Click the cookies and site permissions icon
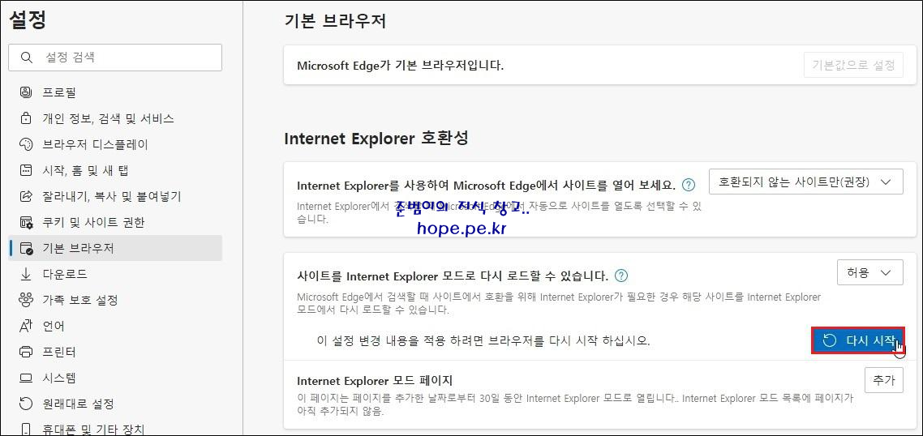 point(26,222)
